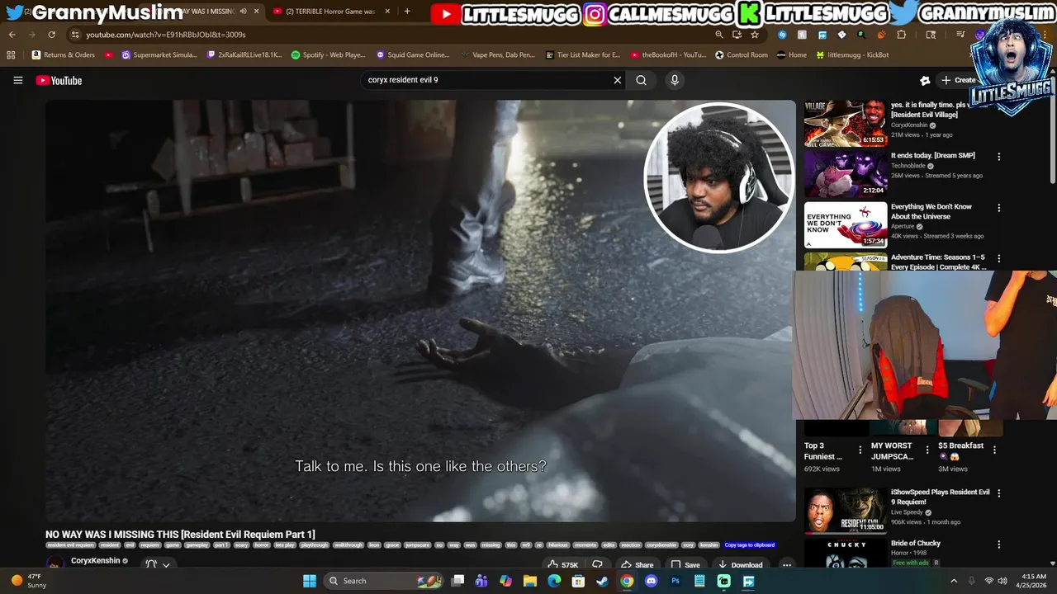
Task: Open File Explorer from the taskbar
Action: coord(530,581)
